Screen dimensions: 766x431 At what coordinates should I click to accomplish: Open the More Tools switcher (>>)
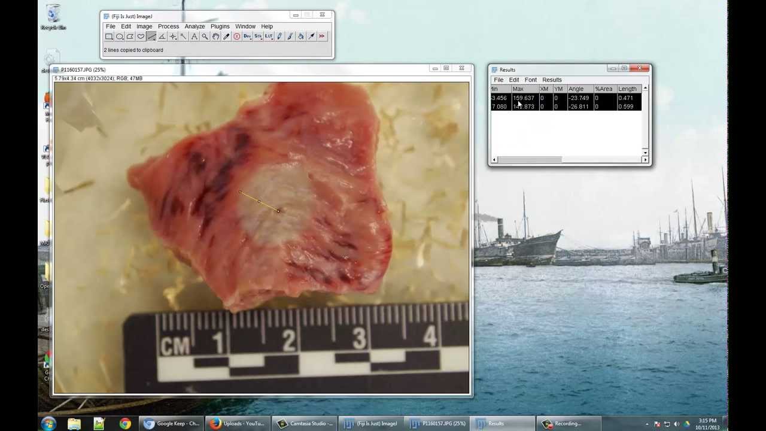click(322, 37)
